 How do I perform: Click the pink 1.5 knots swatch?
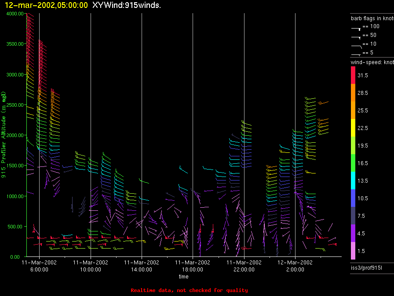point(353,251)
